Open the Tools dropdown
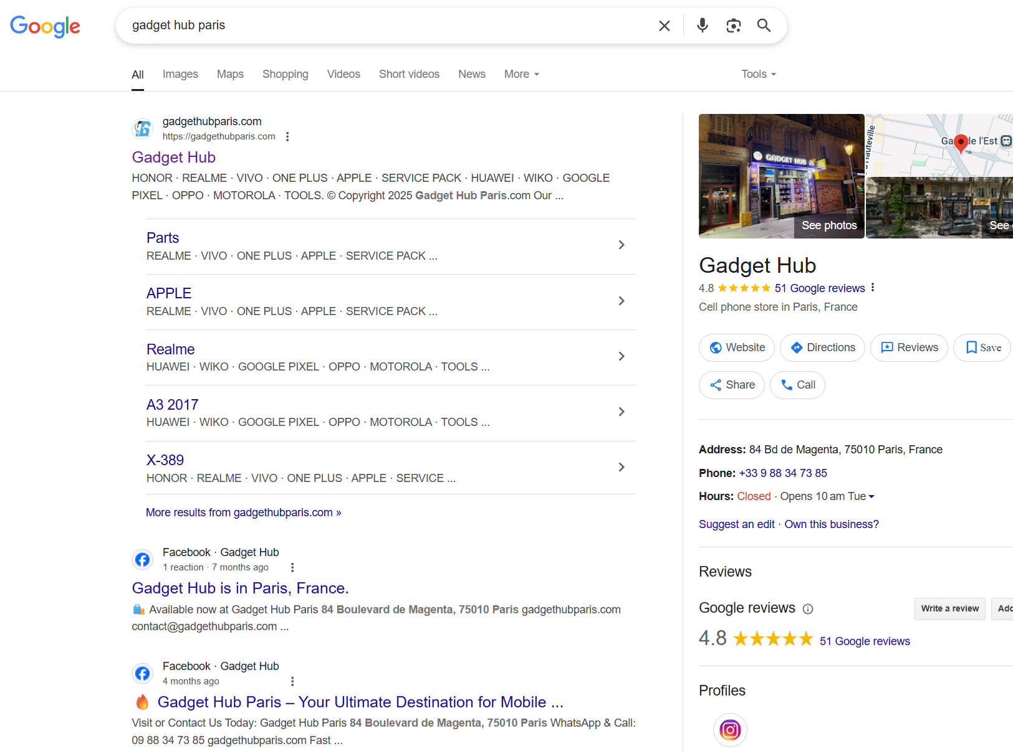Viewport: 1013px width, 751px height. pos(758,74)
